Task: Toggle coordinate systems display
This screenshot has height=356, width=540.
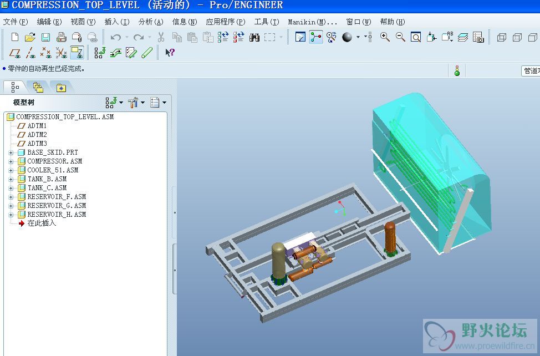Action: pyautogui.click(x=62, y=53)
